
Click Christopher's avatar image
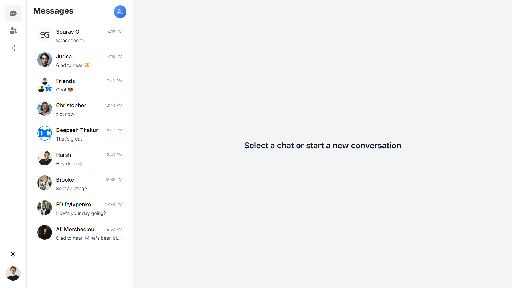pos(45,108)
